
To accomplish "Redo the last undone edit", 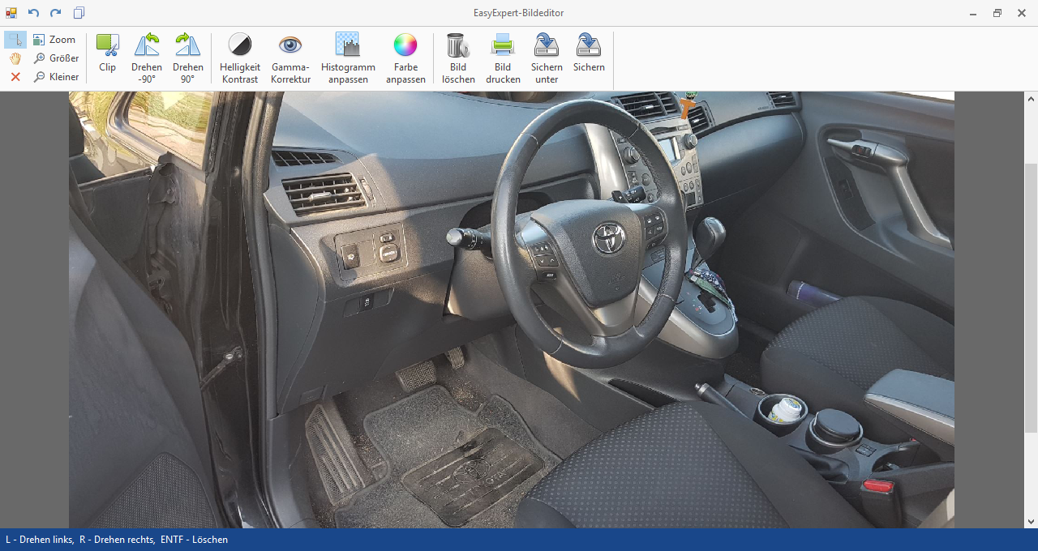I will coord(56,13).
